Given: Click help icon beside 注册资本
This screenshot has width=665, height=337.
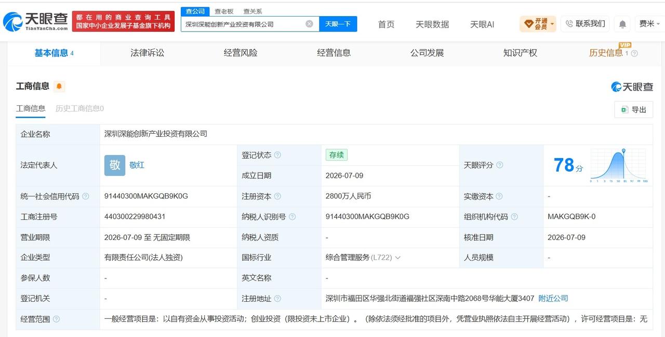Looking at the screenshot, I should 277,196.
